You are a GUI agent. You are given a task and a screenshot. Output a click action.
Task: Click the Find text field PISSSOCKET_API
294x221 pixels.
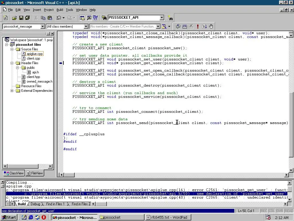tap(134, 18)
